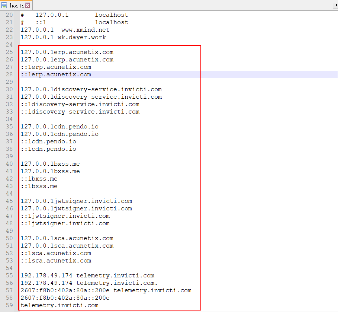Click line number 24 in the margin

(9, 45)
